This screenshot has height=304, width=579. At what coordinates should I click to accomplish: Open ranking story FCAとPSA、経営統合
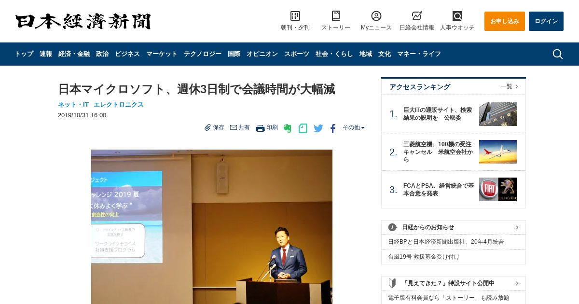pos(439,190)
